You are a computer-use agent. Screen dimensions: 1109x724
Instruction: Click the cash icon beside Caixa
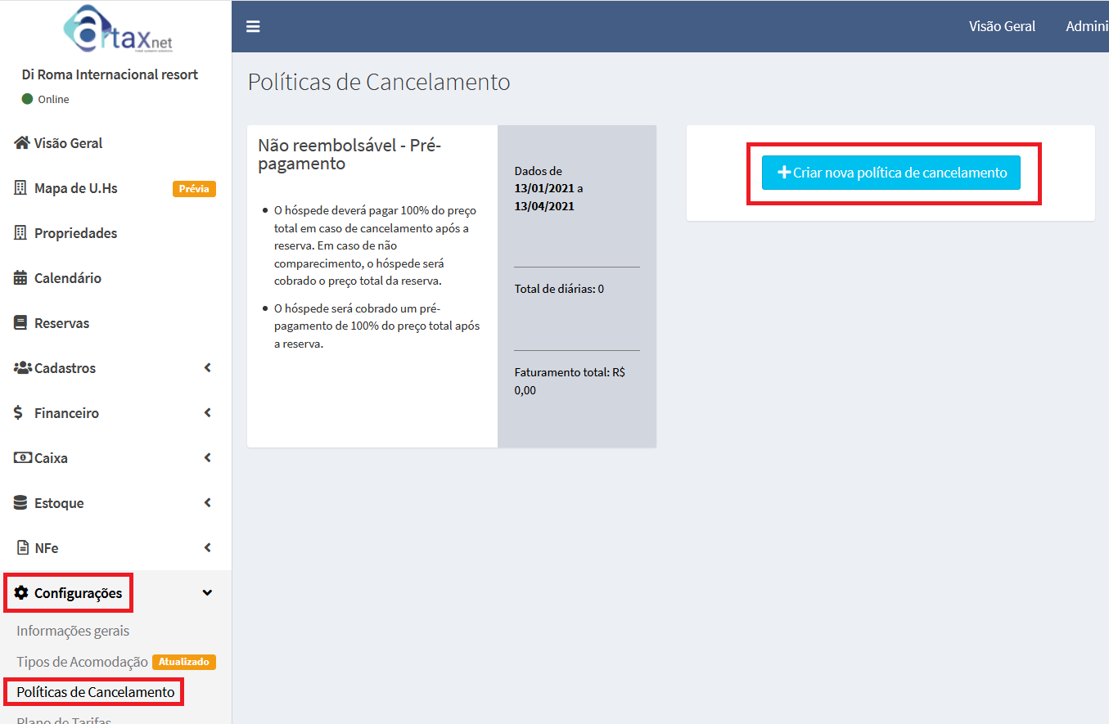click(23, 458)
